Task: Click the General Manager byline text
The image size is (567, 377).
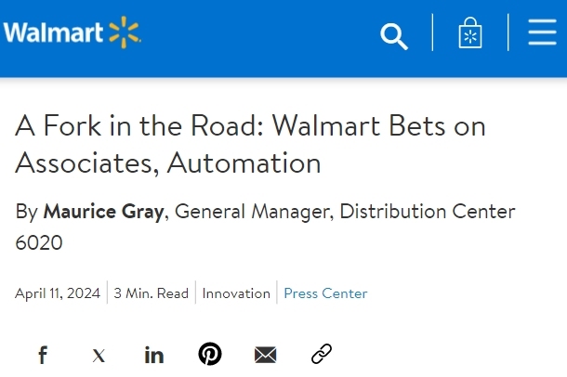Action: tap(253, 212)
